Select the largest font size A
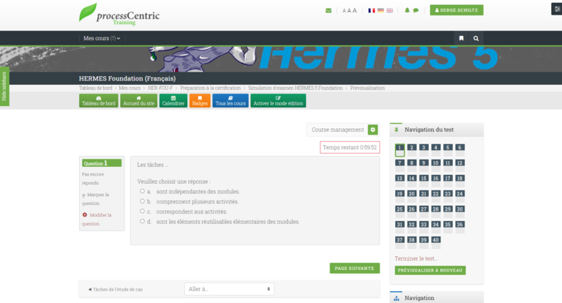 pyautogui.click(x=354, y=10)
